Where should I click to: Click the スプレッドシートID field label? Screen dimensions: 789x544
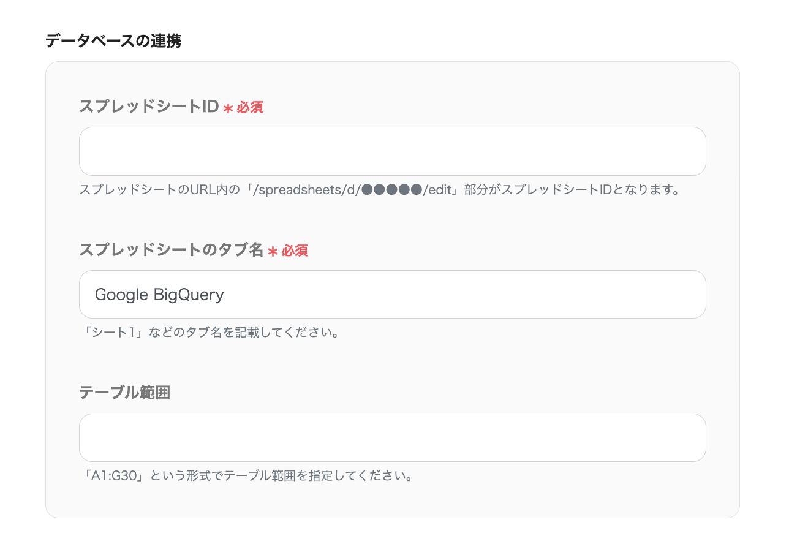tap(149, 107)
